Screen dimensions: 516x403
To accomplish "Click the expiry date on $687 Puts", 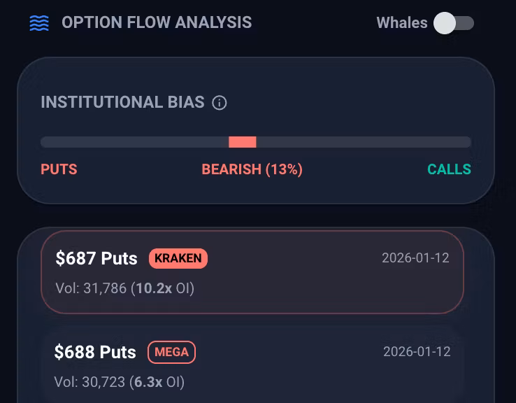I will click(x=415, y=257).
